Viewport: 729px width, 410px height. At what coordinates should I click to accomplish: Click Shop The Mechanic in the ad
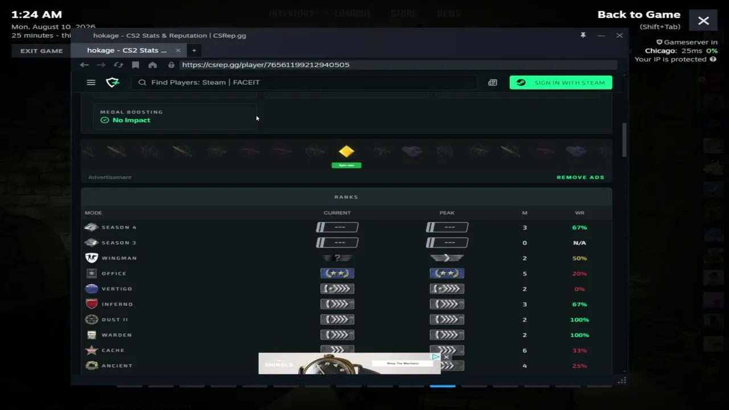(x=403, y=363)
